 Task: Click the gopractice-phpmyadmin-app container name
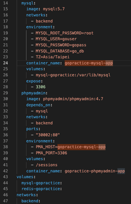(x=95, y=171)
